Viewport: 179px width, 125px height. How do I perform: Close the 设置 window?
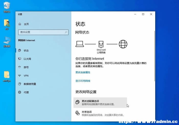[151, 14]
